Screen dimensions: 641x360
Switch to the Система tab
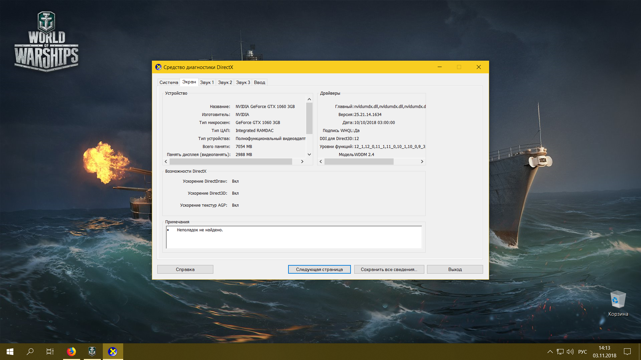coord(169,82)
